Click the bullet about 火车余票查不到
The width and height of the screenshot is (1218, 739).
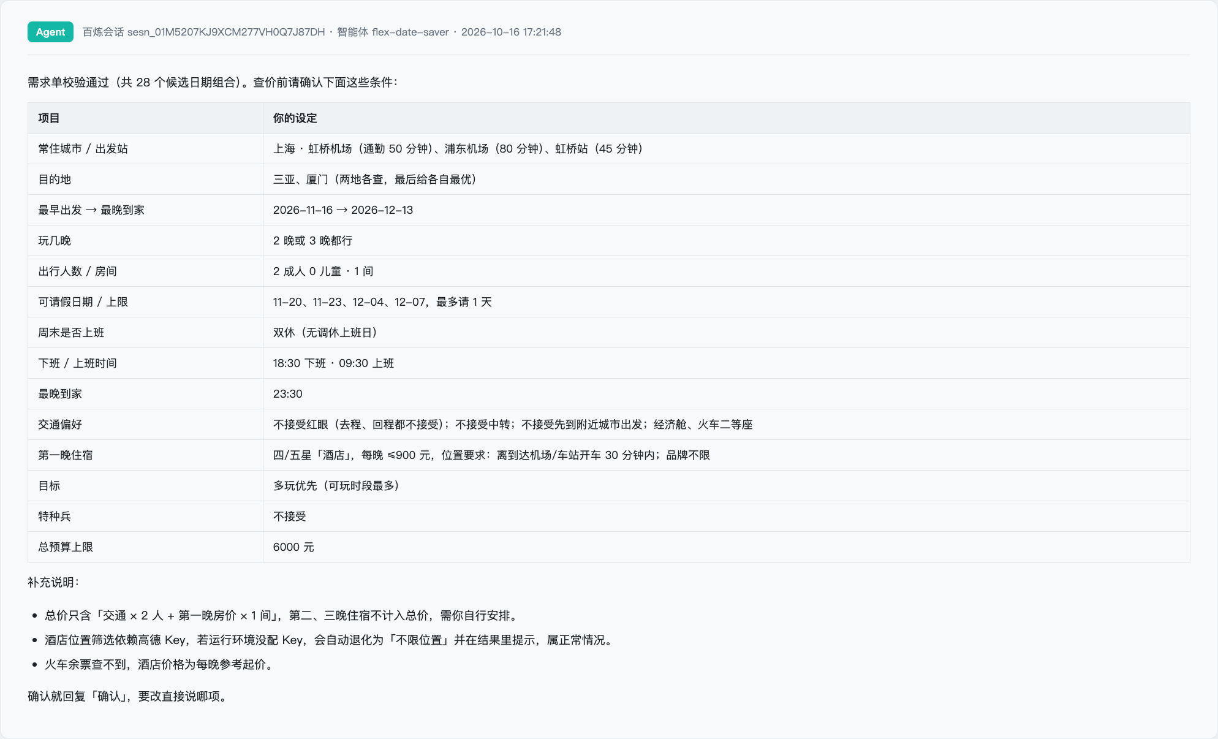tap(159, 665)
